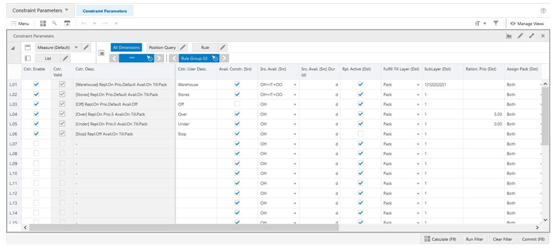
Task: Edit Position Query with its pencil icon
Action: click(x=183, y=47)
